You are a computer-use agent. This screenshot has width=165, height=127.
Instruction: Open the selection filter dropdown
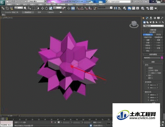pyautogui.click(x=19, y=8)
